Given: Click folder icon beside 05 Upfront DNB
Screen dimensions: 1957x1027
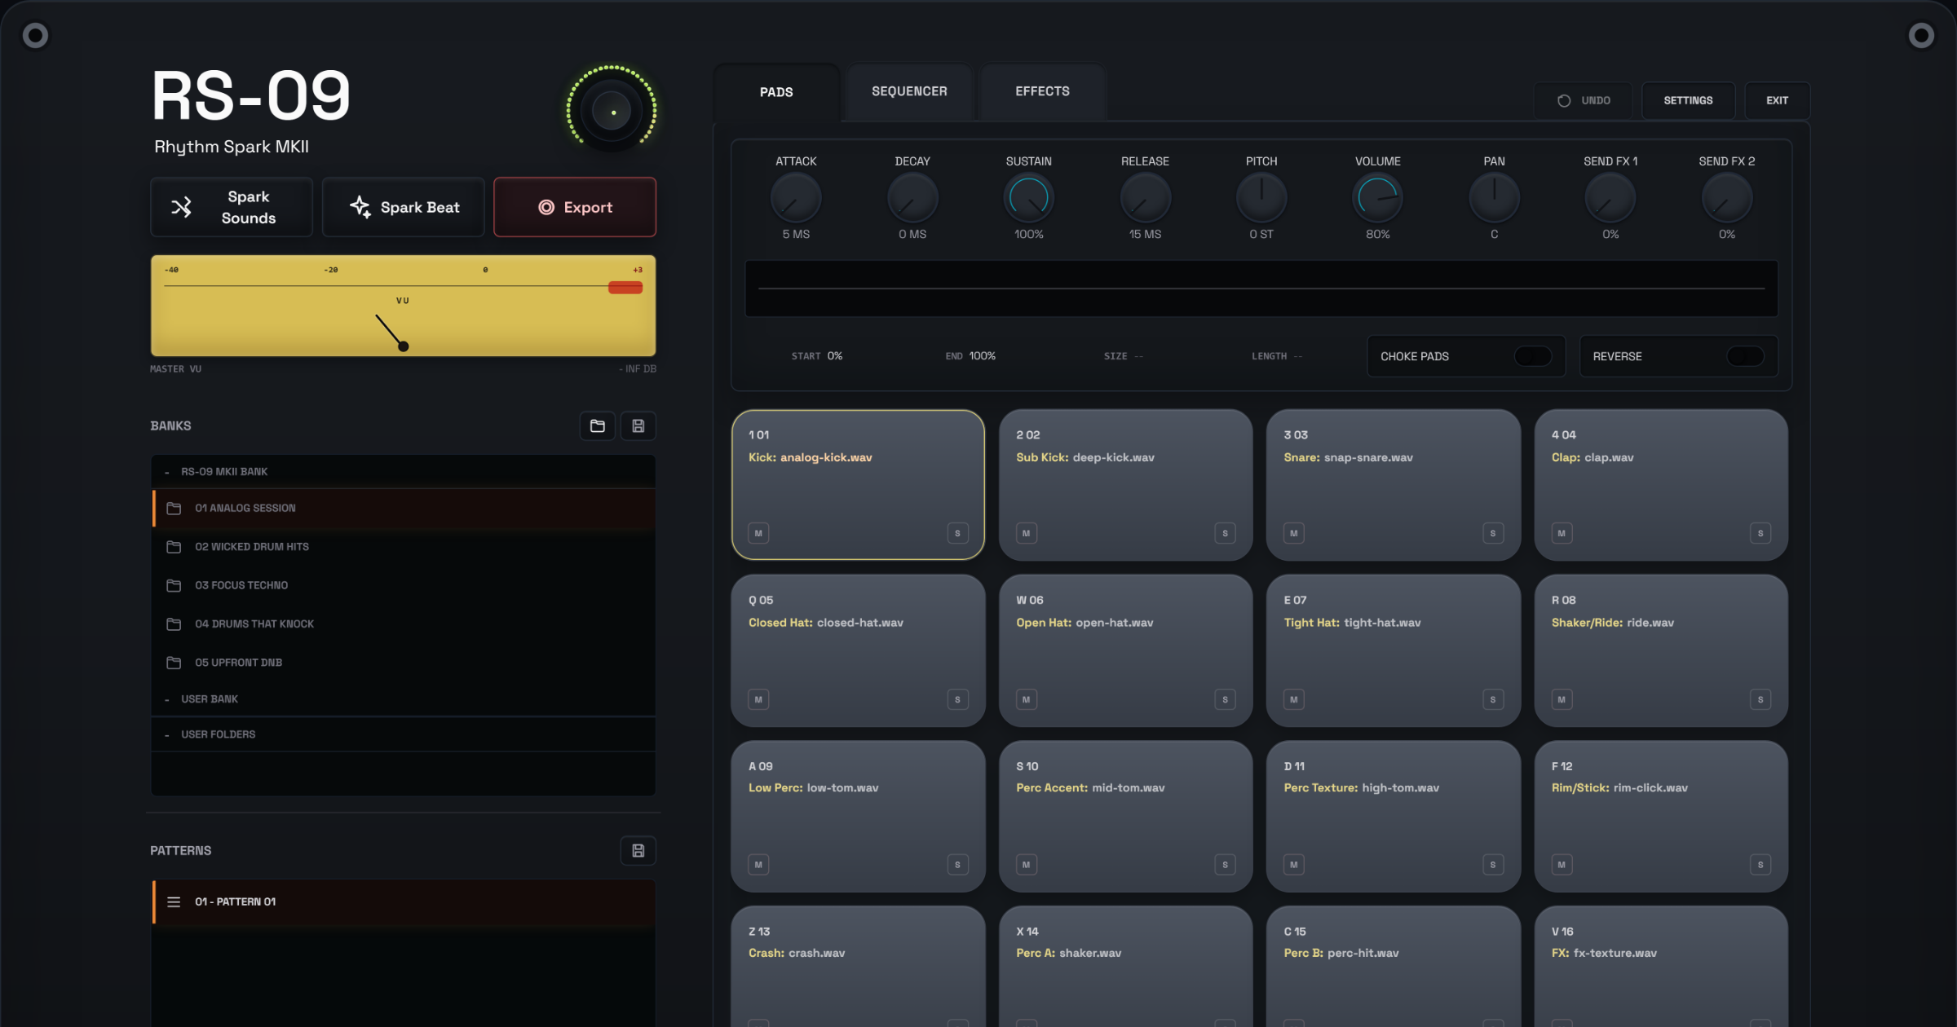Looking at the screenshot, I should (x=174, y=663).
